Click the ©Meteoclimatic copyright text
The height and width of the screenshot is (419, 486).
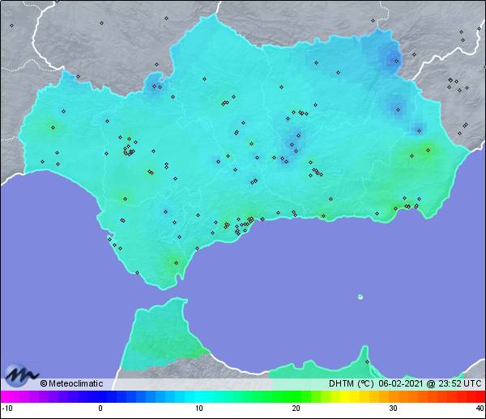coord(71,383)
